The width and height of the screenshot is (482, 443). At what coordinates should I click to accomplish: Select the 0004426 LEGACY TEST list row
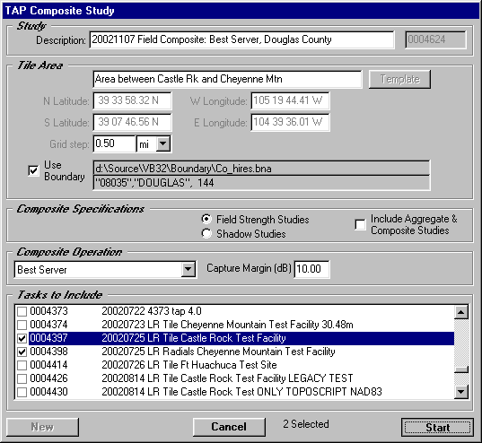click(235, 378)
